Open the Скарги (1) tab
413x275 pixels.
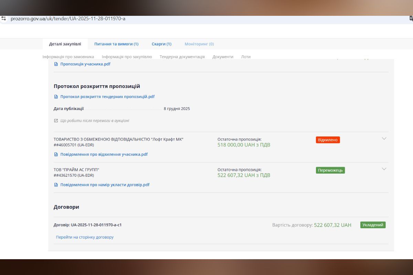tap(161, 44)
